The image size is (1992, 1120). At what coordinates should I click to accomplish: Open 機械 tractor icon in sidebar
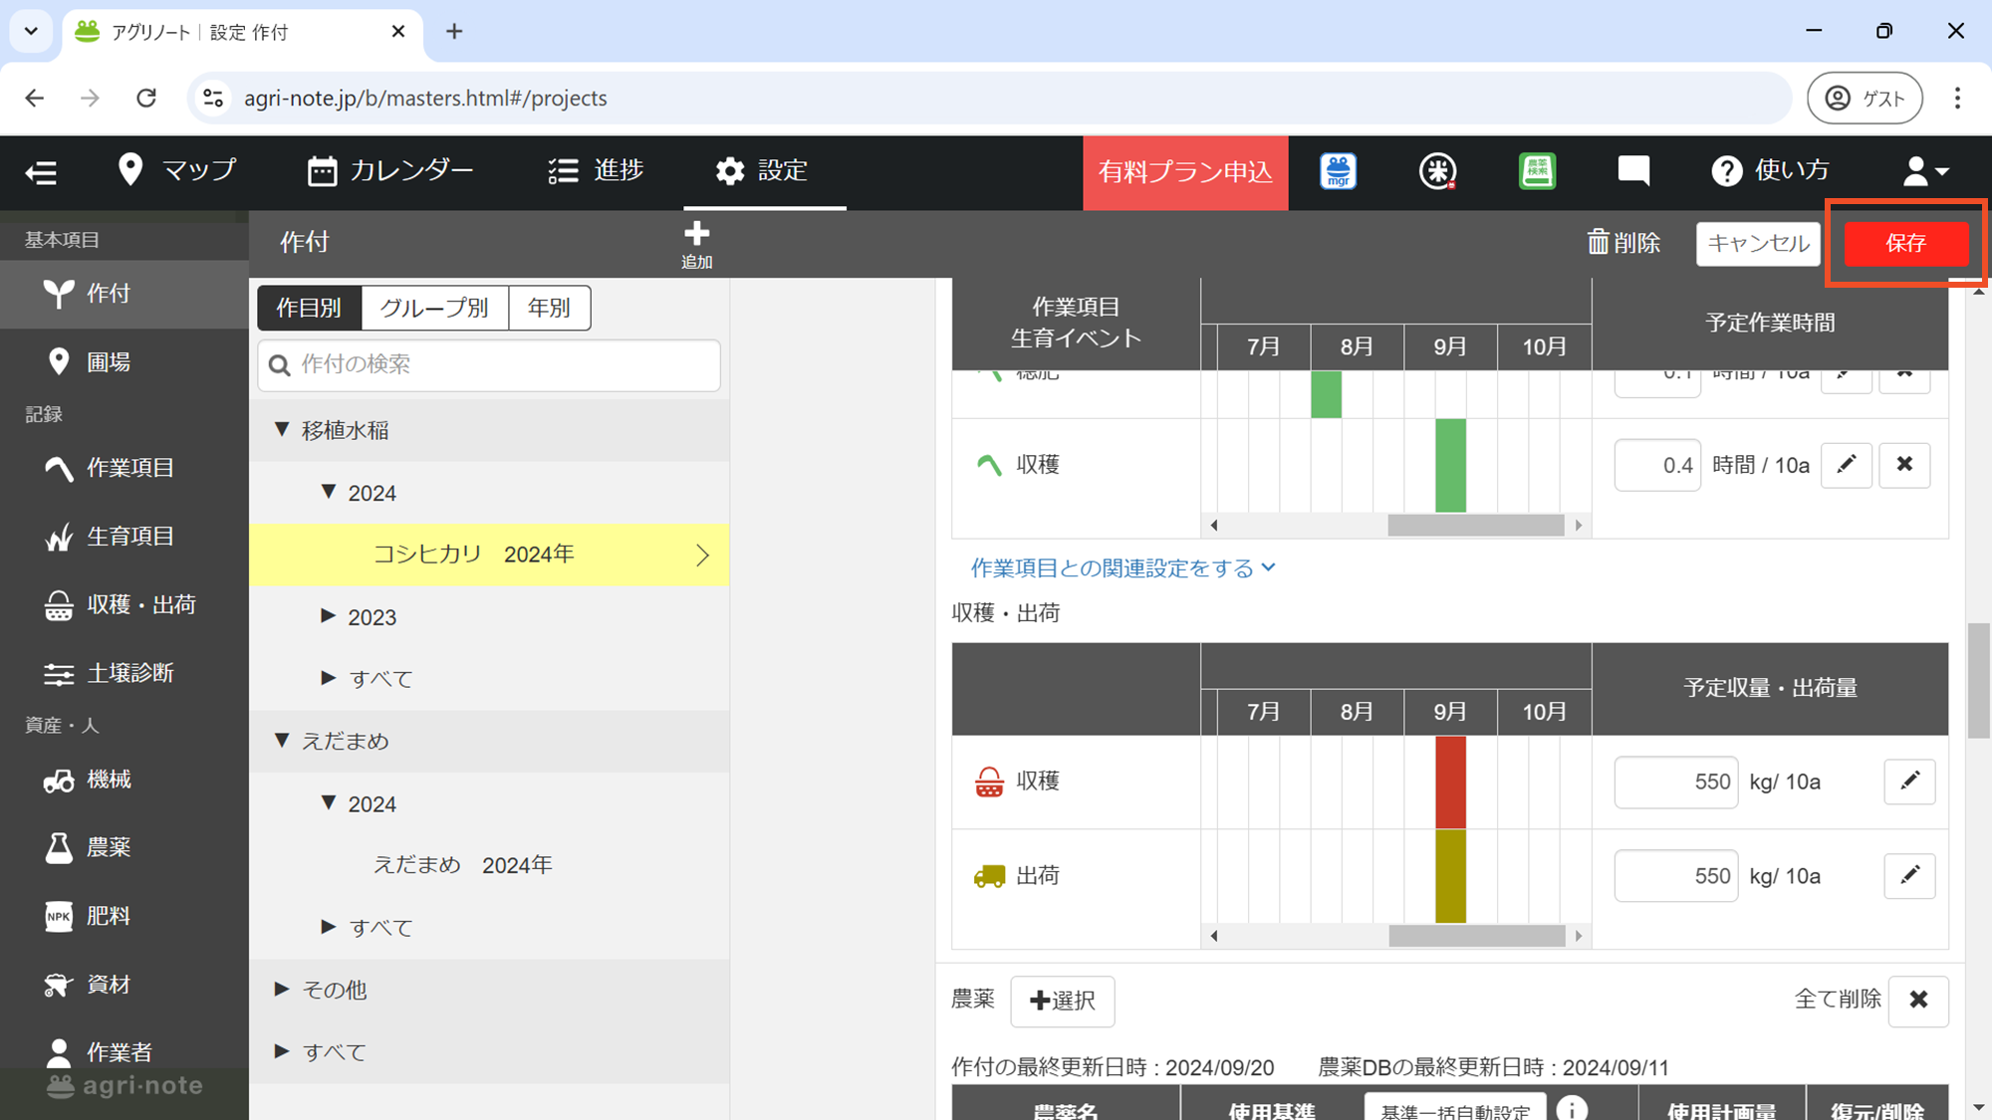click(x=59, y=780)
